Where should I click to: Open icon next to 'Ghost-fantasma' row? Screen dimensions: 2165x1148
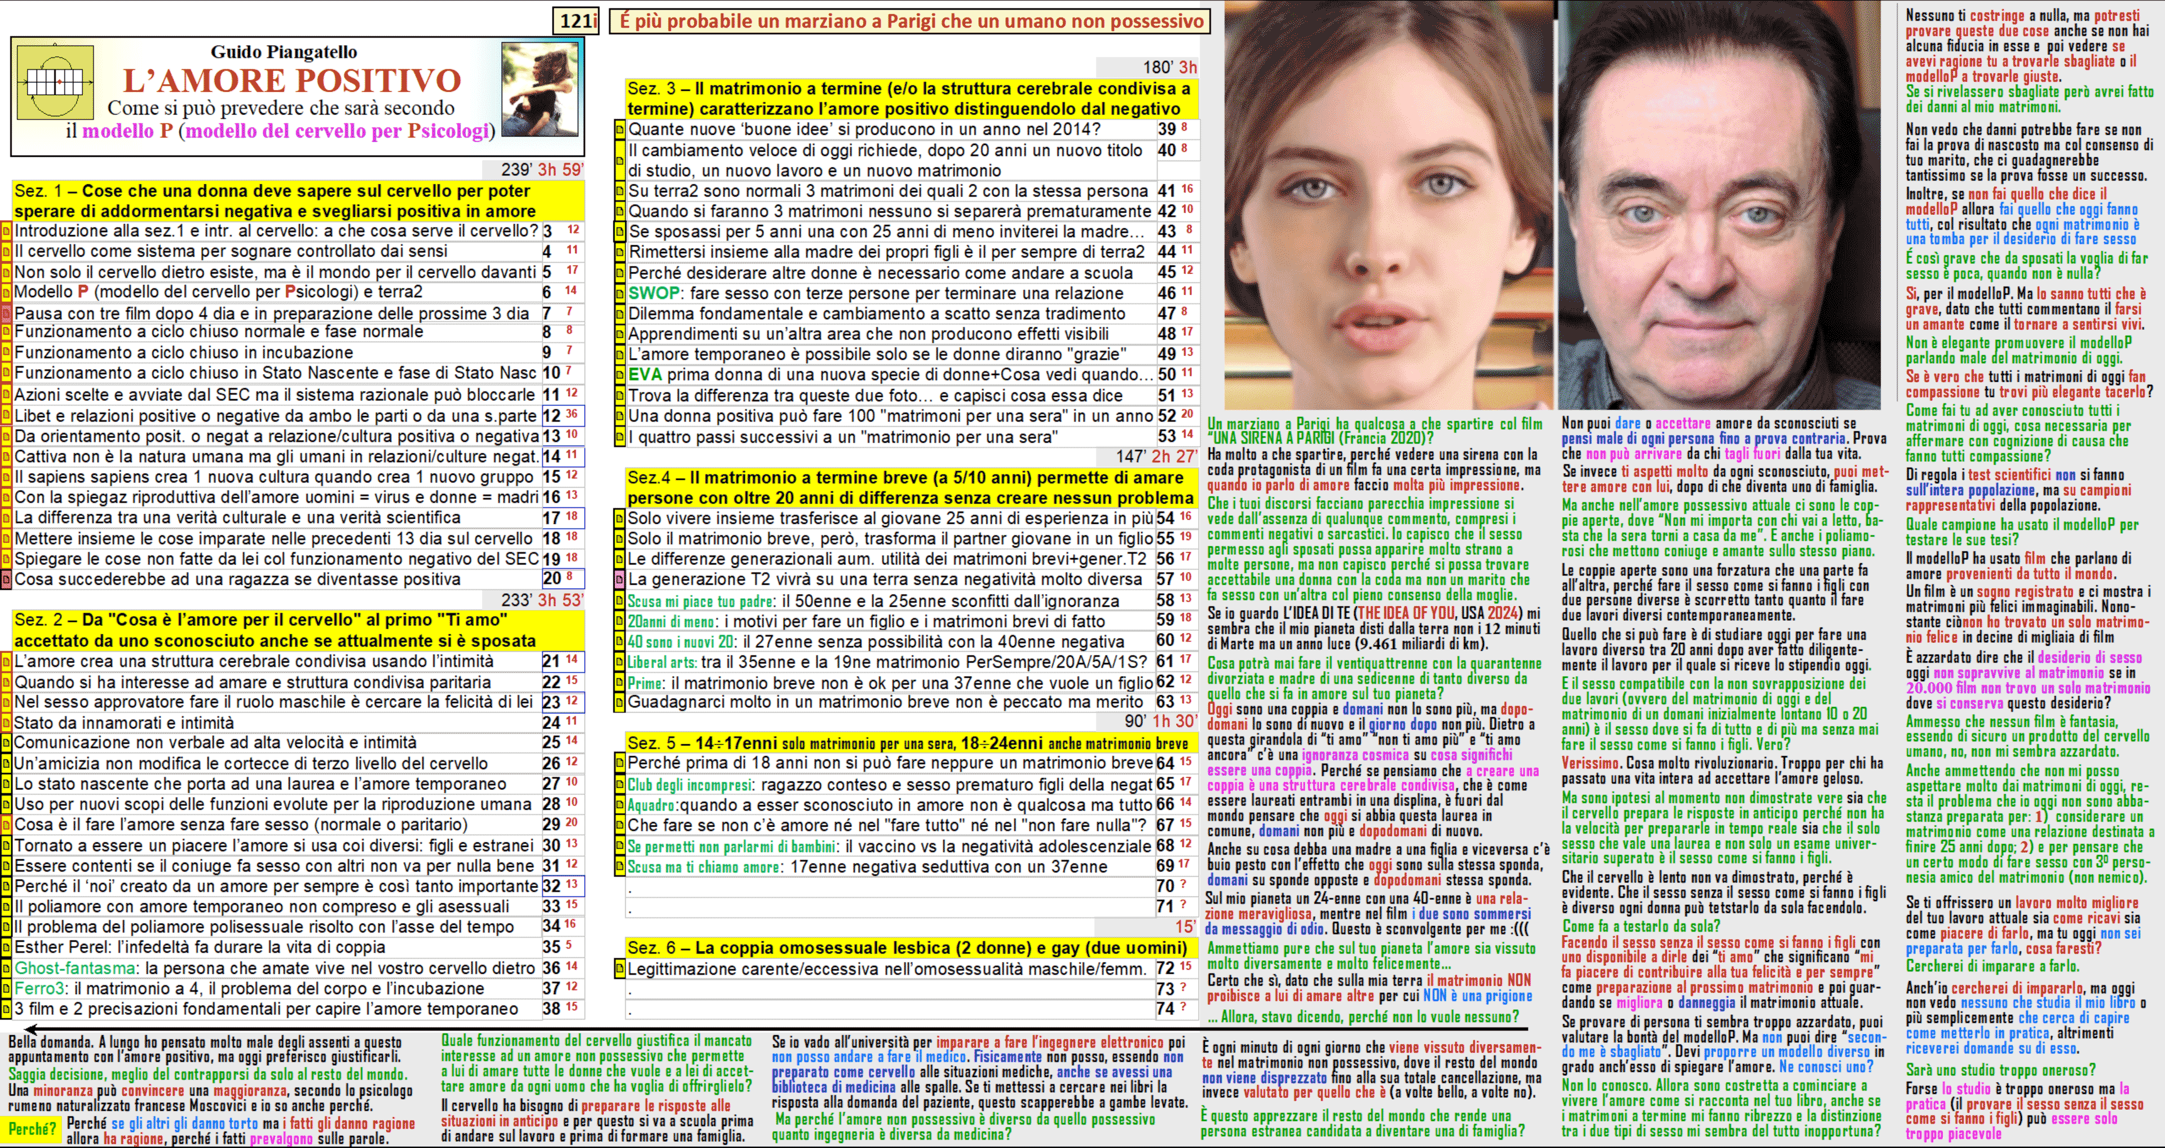point(7,968)
